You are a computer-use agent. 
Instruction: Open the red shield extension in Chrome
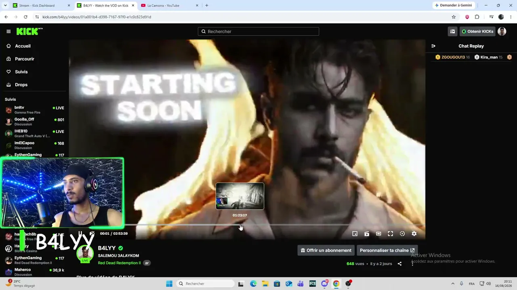pyautogui.click(x=467, y=17)
